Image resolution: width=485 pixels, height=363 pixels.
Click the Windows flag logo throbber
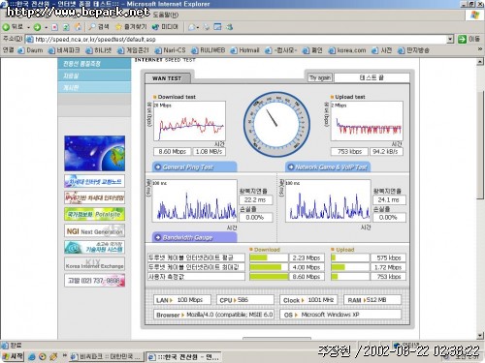[474, 15]
